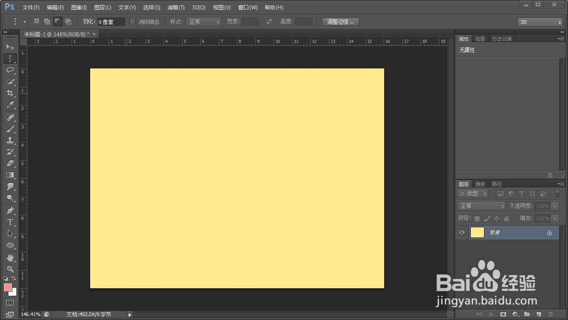Open the Properties panel flyout menu
This screenshot has width=568, height=320.
561,38
